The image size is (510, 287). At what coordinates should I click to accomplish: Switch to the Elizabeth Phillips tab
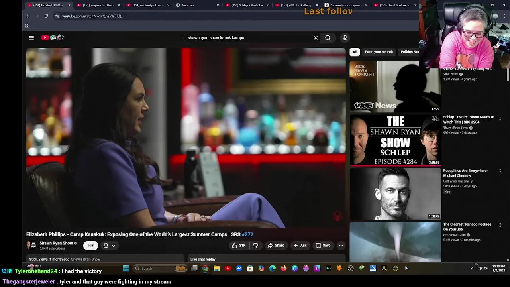(x=48, y=5)
